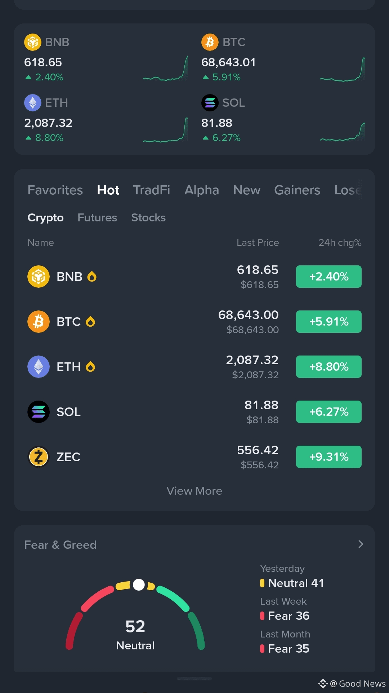
Task: Select the Stocks sub-tab
Action: pyautogui.click(x=148, y=217)
